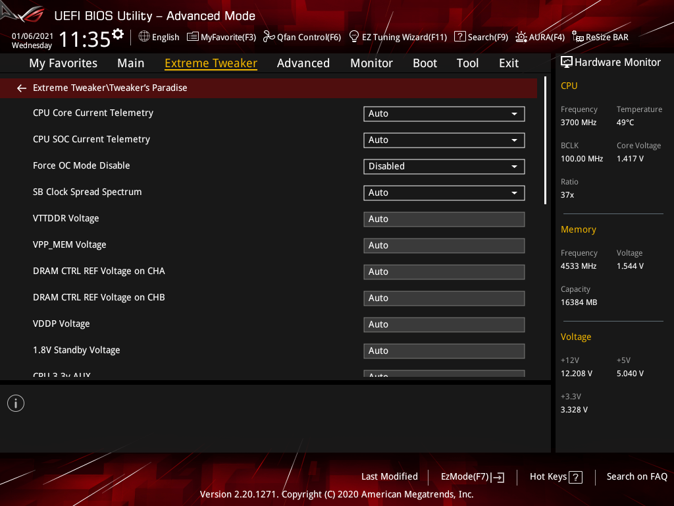The width and height of the screenshot is (674, 506).
Task: Switch to the Advanced tab
Action: click(x=303, y=63)
